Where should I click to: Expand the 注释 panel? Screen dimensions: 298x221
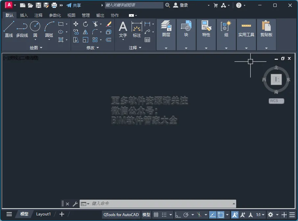135,48
